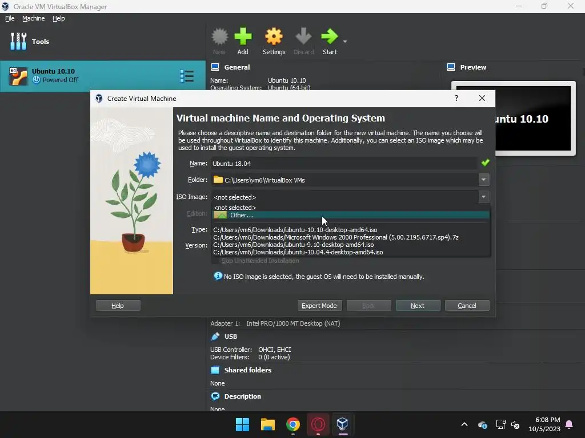Viewport: 585px width, 438px height.
Task: Click the OneDrive cloud tray icon
Action: (482, 424)
